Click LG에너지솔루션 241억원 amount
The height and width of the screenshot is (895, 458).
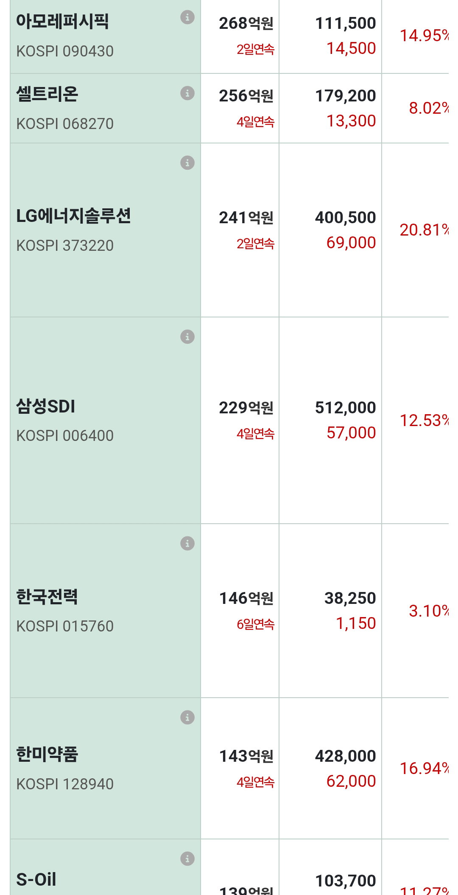click(x=246, y=218)
